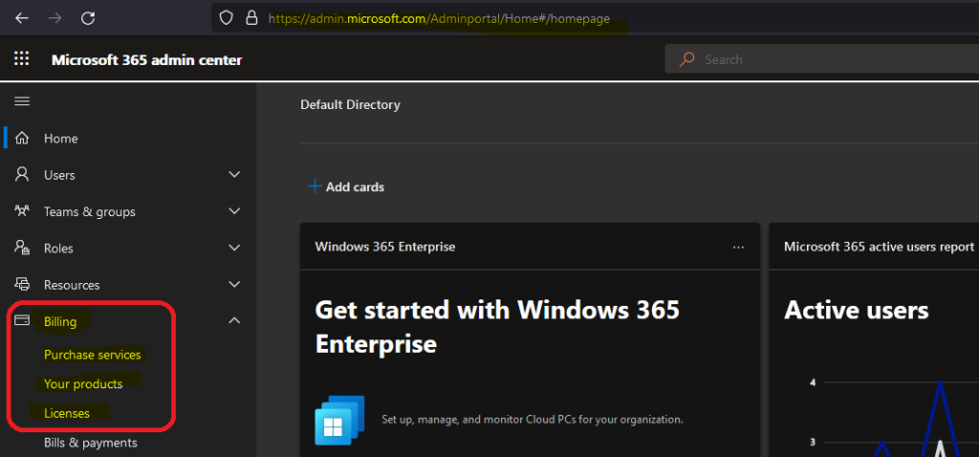
Task: Expand the Teams & groups chevron
Action: (235, 211)
